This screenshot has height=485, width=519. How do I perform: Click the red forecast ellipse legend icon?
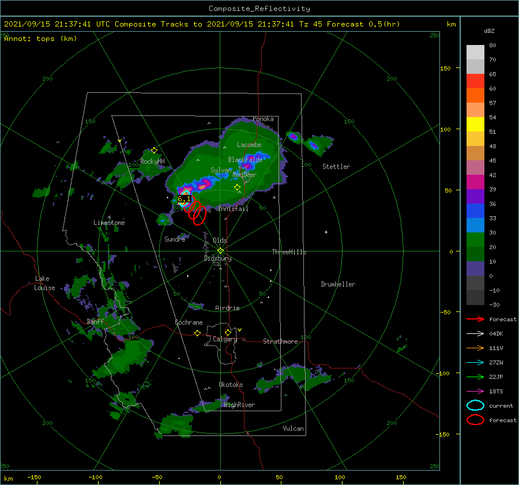pyautogui.click(x=475, y=420)
